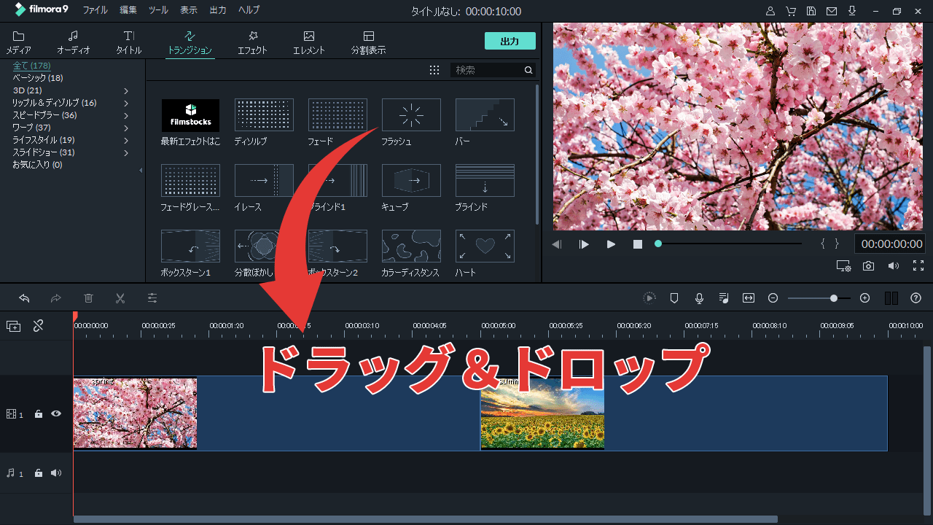Click the audio mixer icon

coord(724,298)
